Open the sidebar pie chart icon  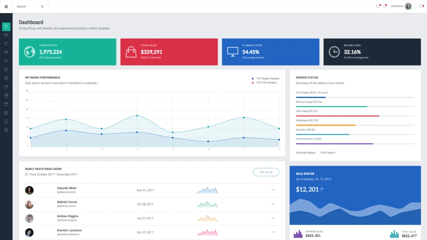(x=6, y=70)
